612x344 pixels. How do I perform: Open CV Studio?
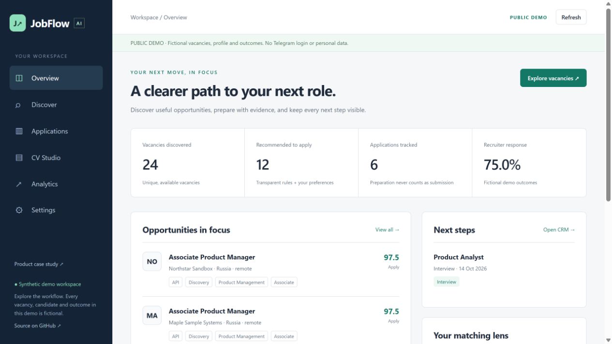tap(56, 158)
